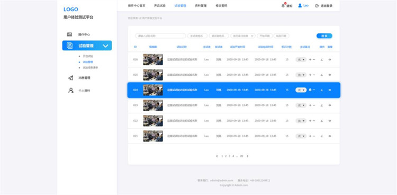The image size is (397, 195).
Task: Go to next page with pagination arrow
Action: (x=248, y=156)
